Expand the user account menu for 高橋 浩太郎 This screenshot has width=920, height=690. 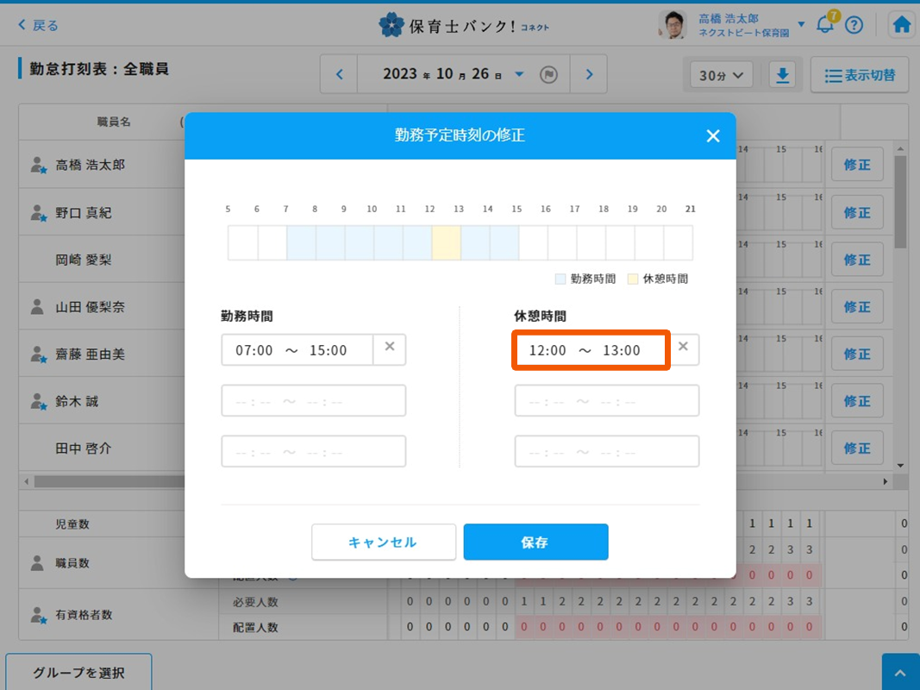click(801, 24)
